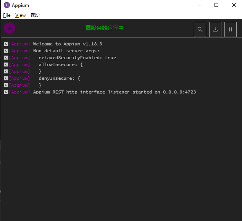Close the Appium window
The image size is (242, 221).
pos(234,5)
